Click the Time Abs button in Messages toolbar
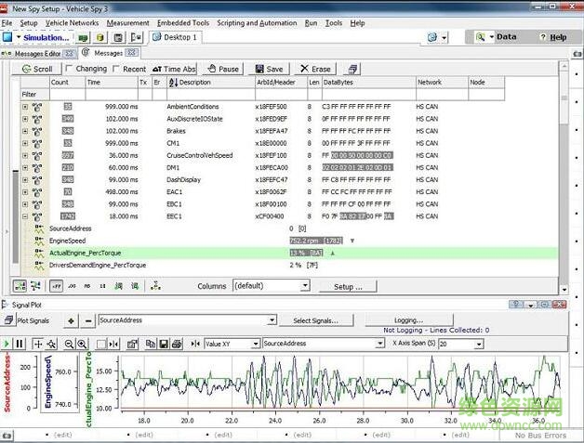584x443 pixels. pos(174,69)
